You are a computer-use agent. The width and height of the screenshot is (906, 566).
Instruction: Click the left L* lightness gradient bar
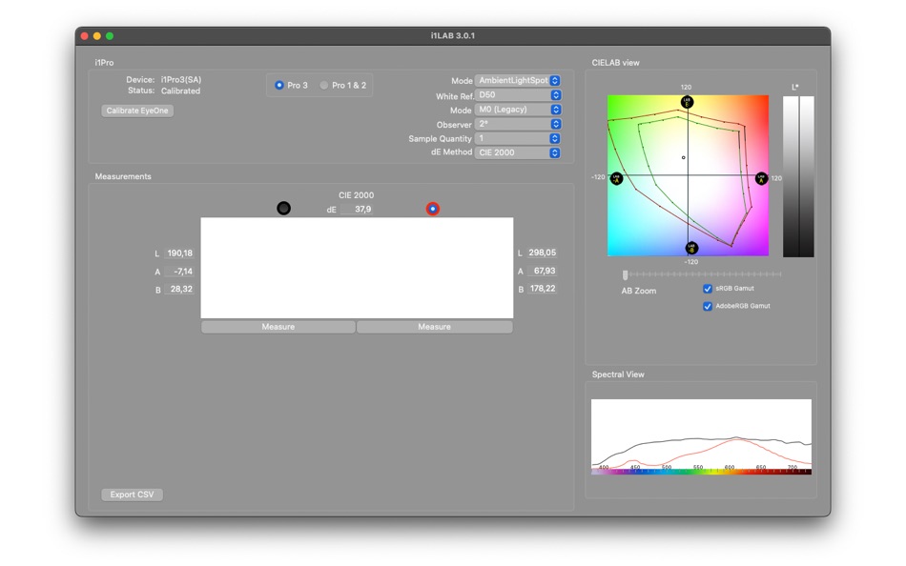791,176
